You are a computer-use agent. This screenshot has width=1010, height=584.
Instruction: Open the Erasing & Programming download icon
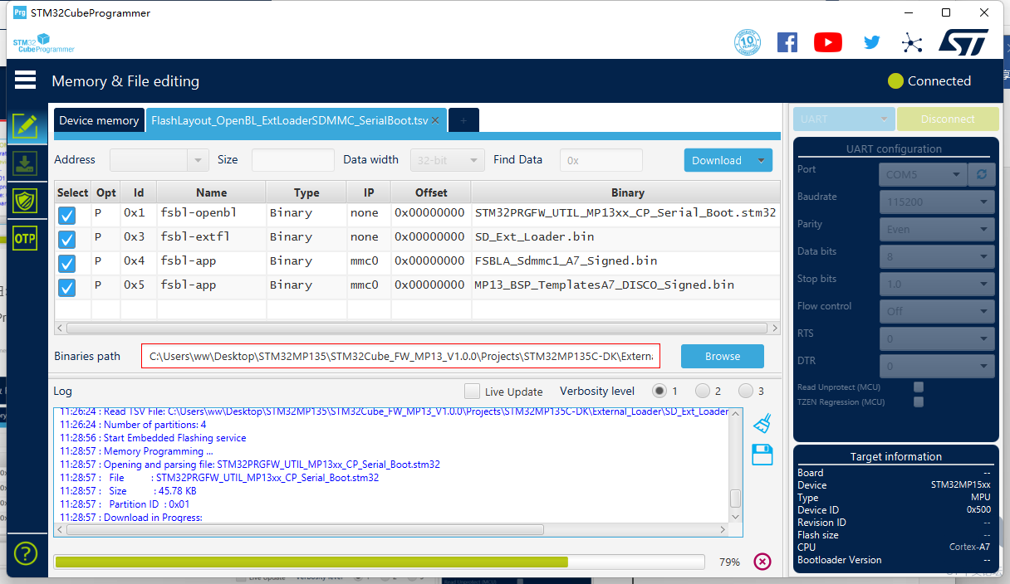26,163
